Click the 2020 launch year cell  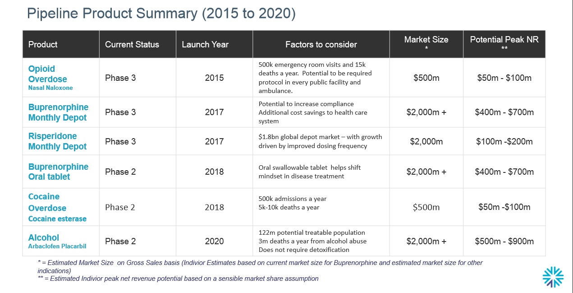[x=214, y=241]
